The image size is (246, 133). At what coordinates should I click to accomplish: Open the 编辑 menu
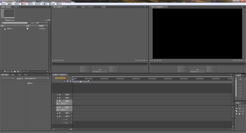pyautogui.click(x=10, y=4)
